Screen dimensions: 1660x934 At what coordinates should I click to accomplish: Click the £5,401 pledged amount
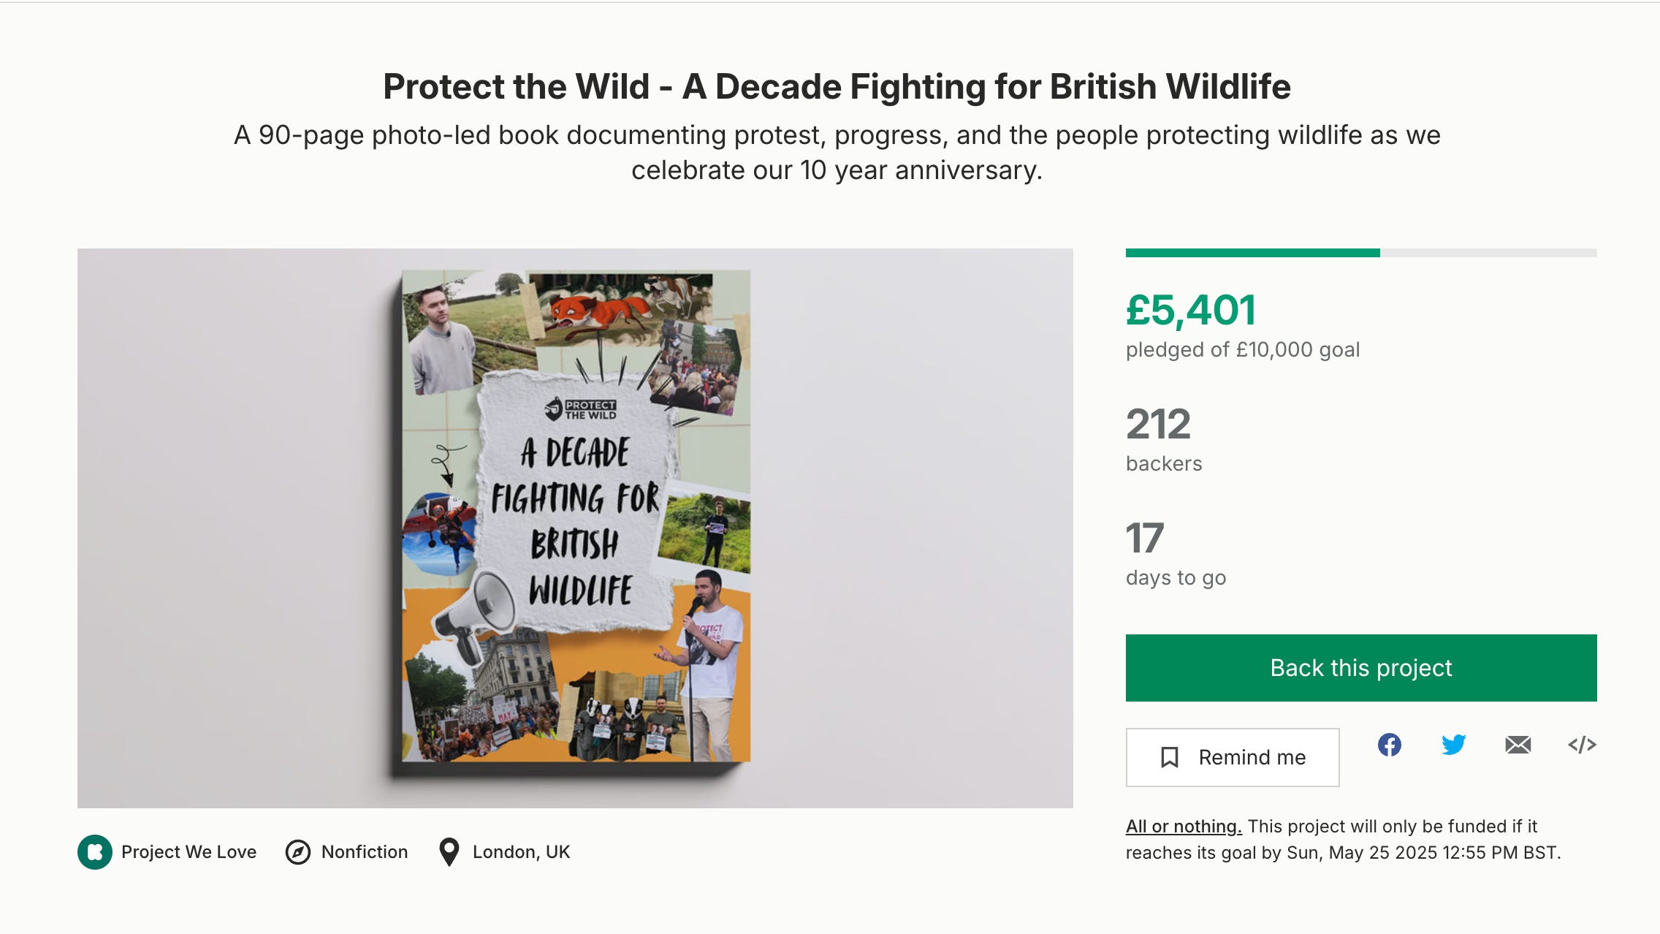pos(1191,310)
